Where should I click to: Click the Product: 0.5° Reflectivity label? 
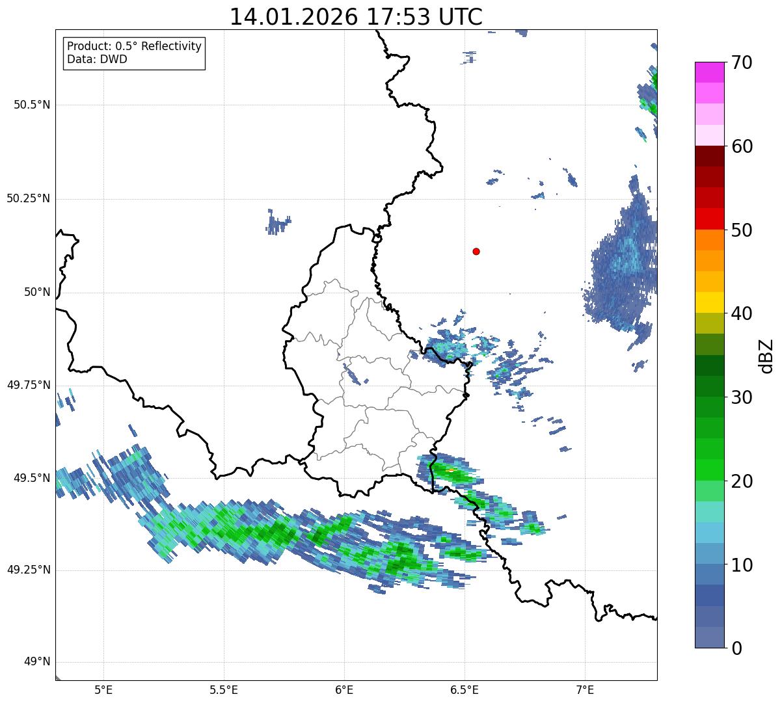134,47
